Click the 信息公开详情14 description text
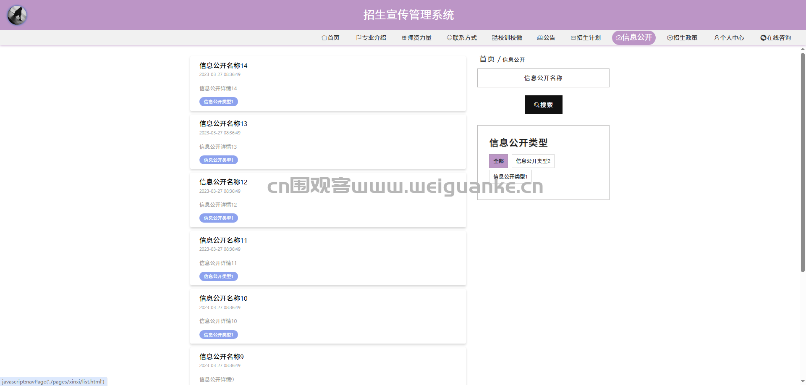This screenshot has height=386, width=806. click(218, 88)
